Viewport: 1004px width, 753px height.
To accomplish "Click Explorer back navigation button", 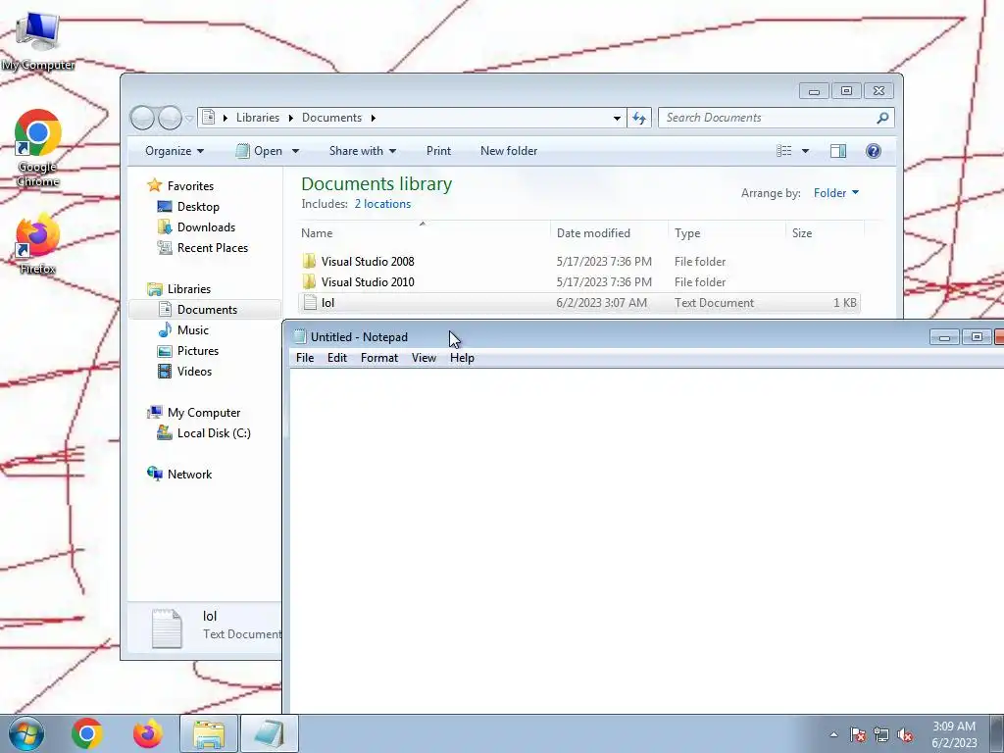I will coord(142,118).
